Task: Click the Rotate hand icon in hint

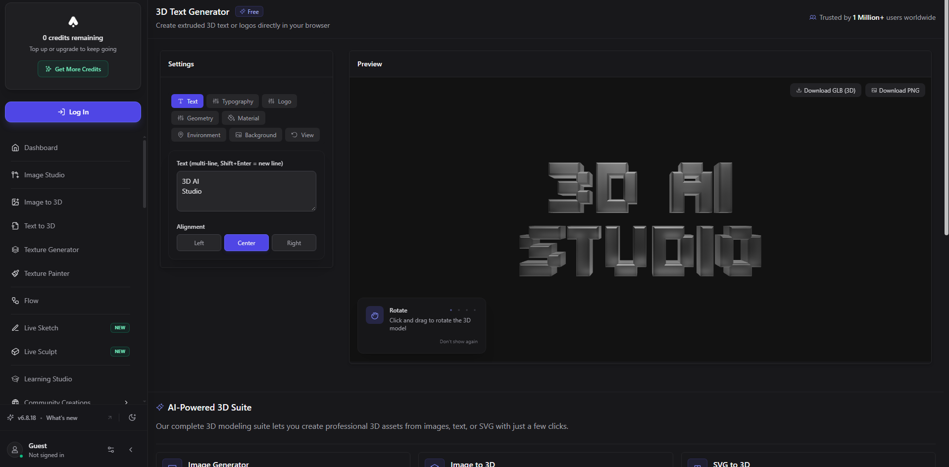Action: [375, 315]
